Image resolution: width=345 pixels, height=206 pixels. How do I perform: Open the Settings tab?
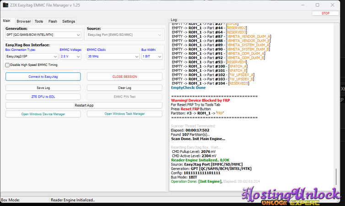69,22
